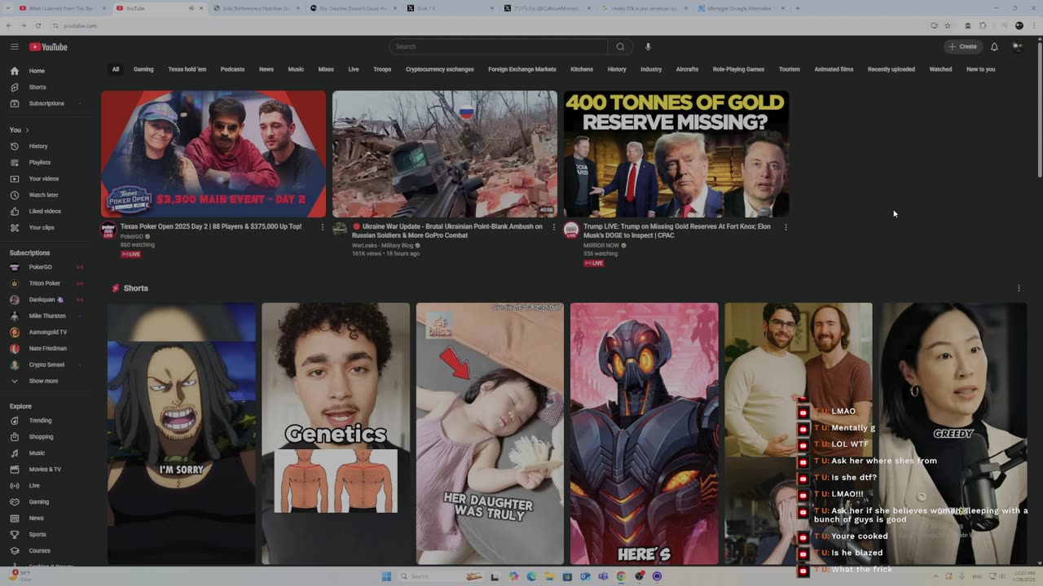Open options for Trump LIVE video

click(786, 227)
